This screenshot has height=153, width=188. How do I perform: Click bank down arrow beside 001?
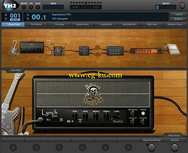tap(6, 19)
